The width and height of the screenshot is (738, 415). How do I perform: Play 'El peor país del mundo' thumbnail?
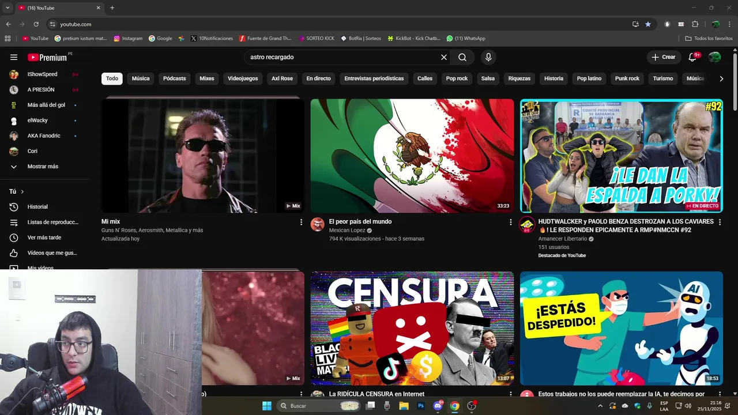tap(412, 156)
